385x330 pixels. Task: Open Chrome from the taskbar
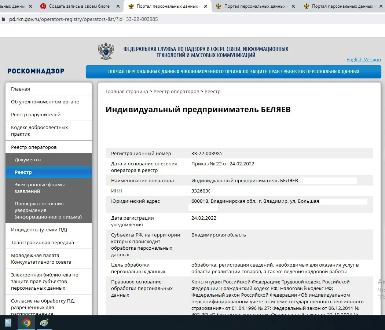pyautogui.click(x=26, y=322)
